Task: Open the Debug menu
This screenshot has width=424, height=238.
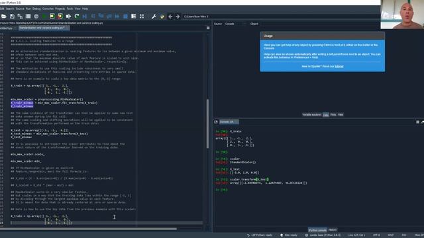Action: [x=36, y=9]
